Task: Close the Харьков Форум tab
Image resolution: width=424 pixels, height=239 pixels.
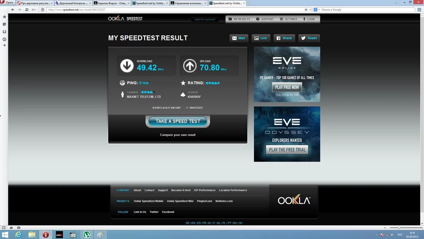Action: tap(129, 3)
